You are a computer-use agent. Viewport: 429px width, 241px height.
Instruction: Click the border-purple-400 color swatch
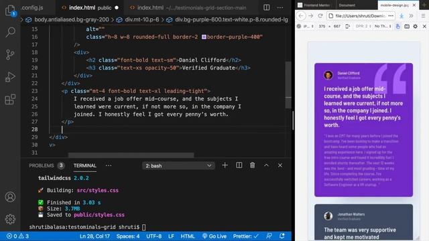tap(204, 37)
